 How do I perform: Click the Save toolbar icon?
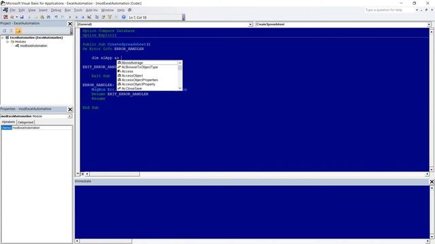22,17
